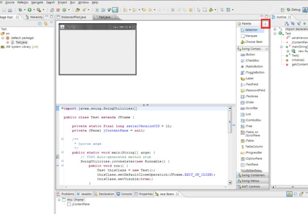The image size is (308, 214).
Task: Create a new Java project via toolbar icon
Action: [x=52, y=10]
